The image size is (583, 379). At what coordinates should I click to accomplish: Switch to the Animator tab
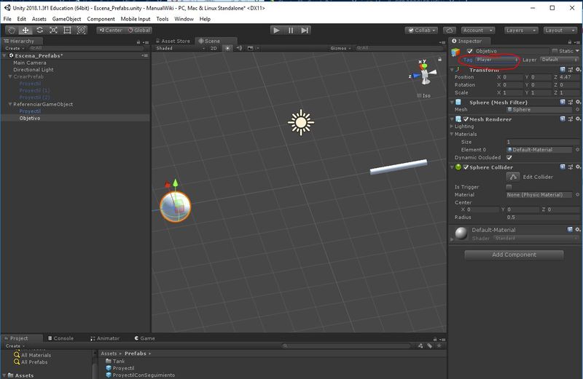[x=105, y=338]
